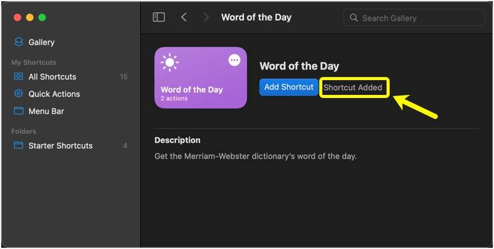Select All Shortcuts in sidebar

tap(52, 77)
